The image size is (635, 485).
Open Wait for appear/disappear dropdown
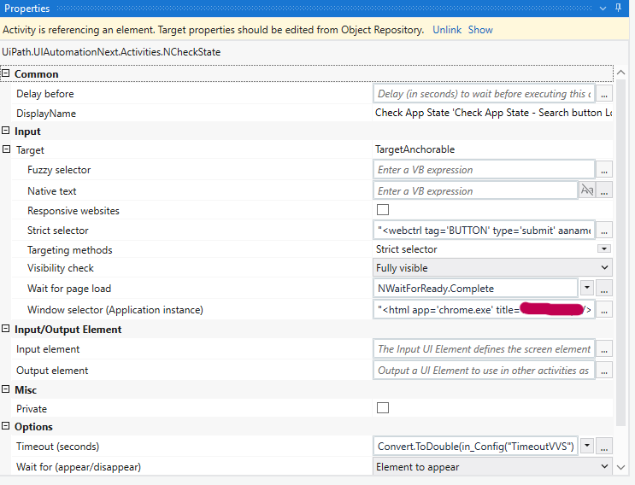point(604,467)
